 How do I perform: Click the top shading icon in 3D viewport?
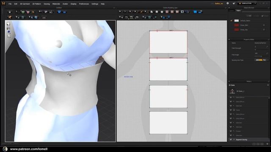tap(8, 24)
